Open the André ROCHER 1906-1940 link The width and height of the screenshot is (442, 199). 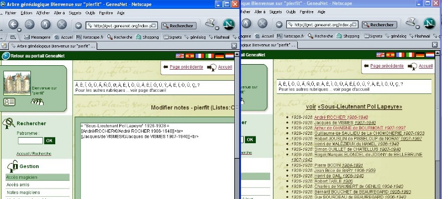(x=341, y=117)
